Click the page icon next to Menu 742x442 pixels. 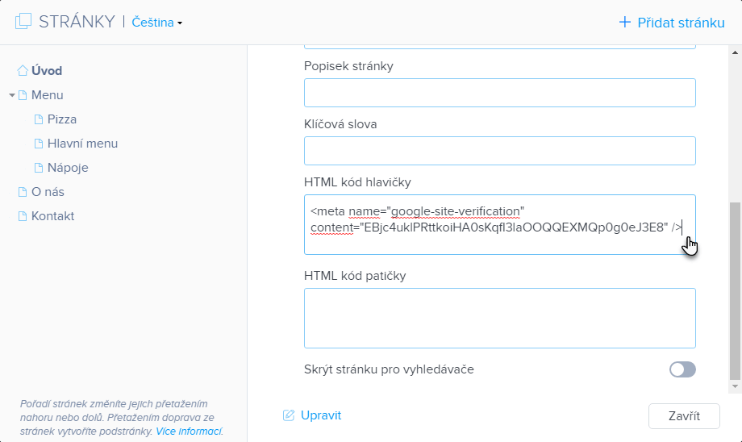(23, 95)
